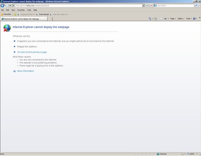The height and width of the screenshot is (156, 201).
Task: Click the 'Done' status bar text
Action: (2, 154)
